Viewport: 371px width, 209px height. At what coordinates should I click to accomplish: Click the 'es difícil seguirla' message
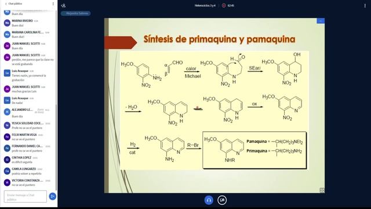[22, 162]
